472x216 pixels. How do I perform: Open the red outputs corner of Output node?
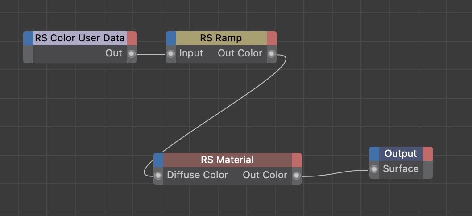coord(427,154)
